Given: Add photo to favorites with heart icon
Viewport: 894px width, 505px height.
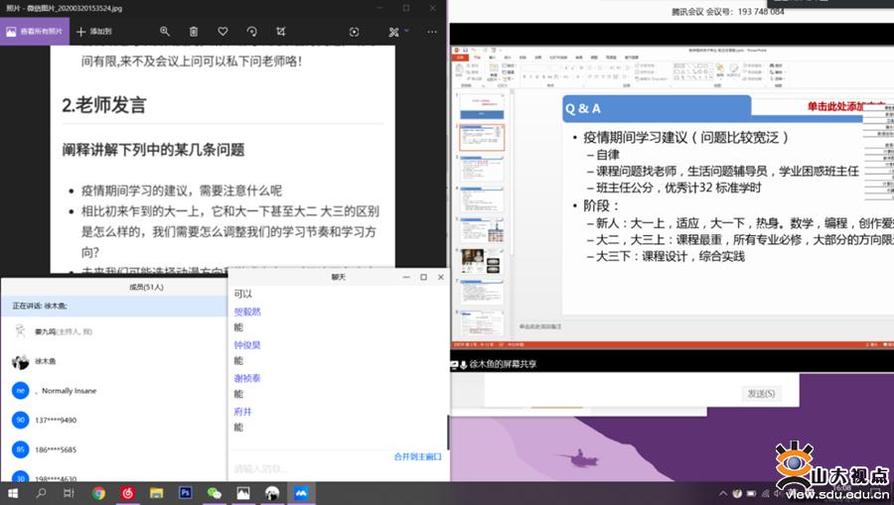Looking at the screenshot, I should coord(223,32).
